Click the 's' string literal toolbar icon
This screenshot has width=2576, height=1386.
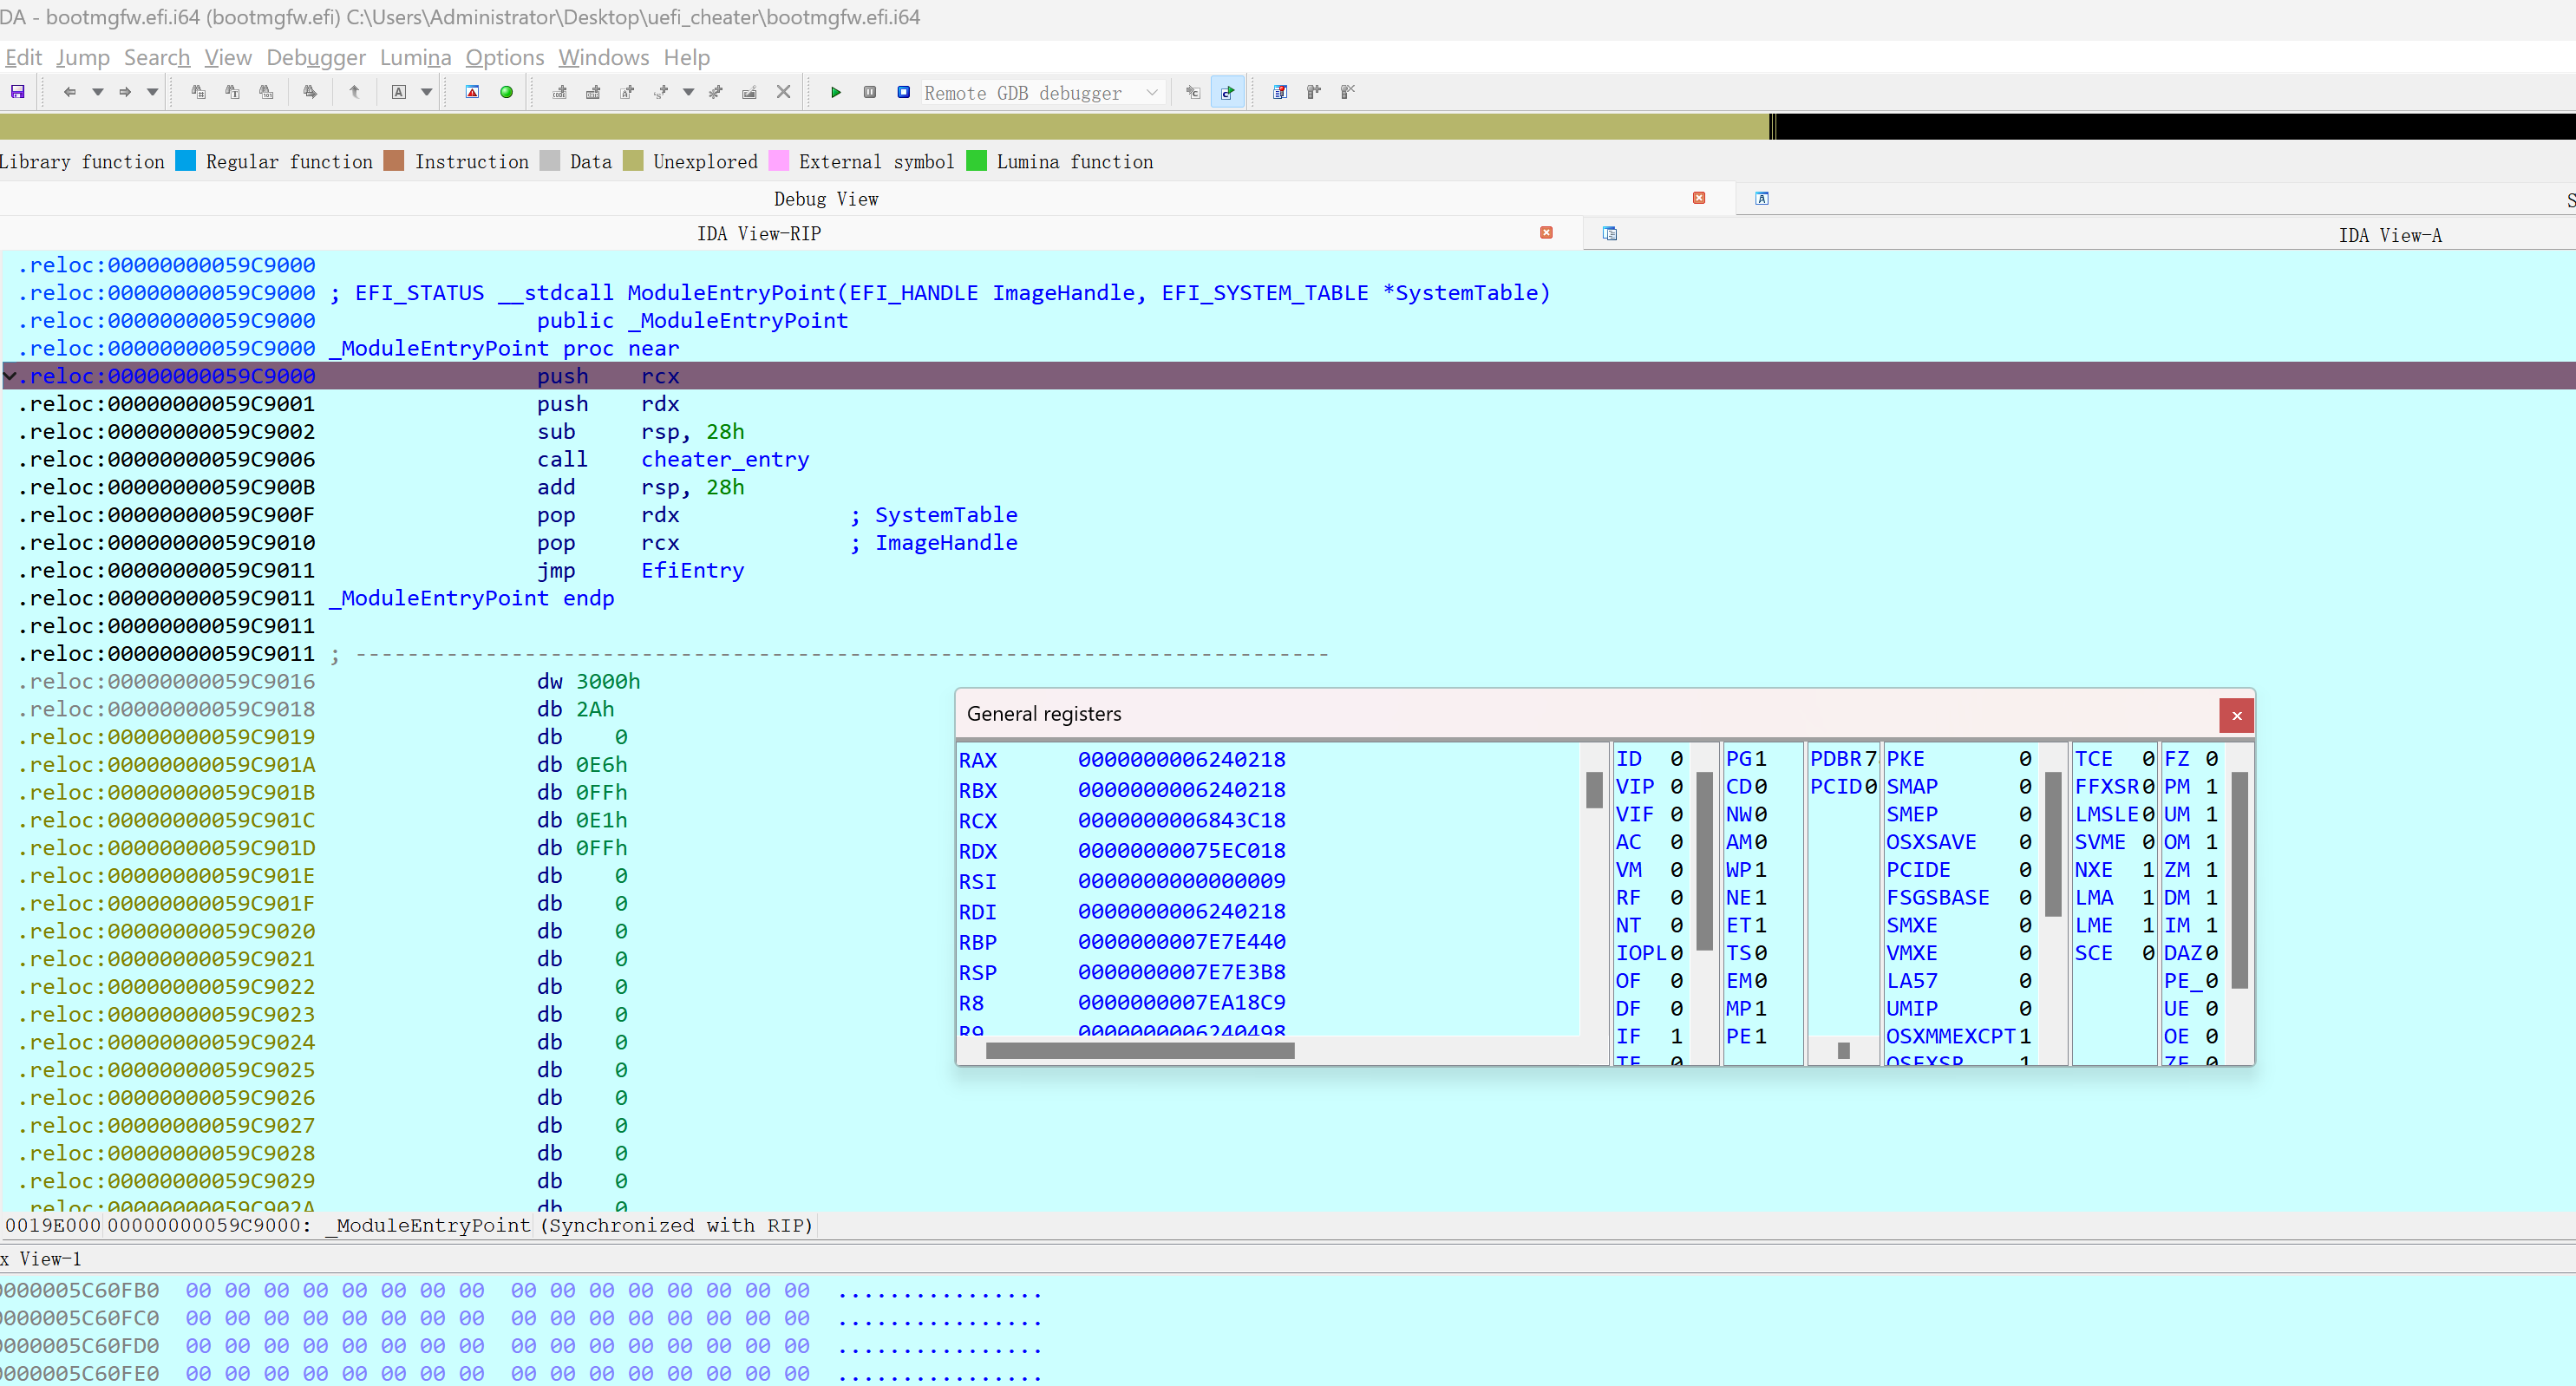[x=661, y=92]
